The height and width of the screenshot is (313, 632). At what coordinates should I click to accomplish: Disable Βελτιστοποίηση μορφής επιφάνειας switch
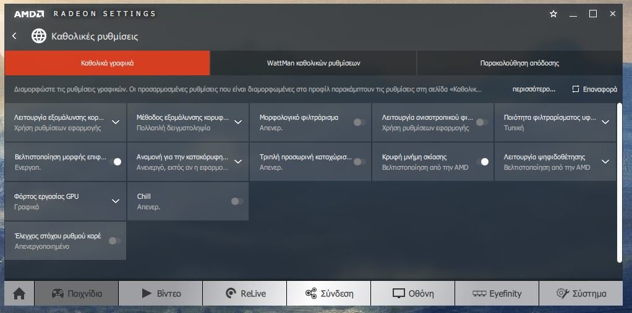click(115, 162)
